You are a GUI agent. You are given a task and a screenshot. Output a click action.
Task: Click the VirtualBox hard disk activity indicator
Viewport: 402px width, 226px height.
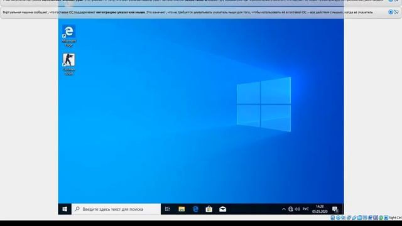coord(333,218)
